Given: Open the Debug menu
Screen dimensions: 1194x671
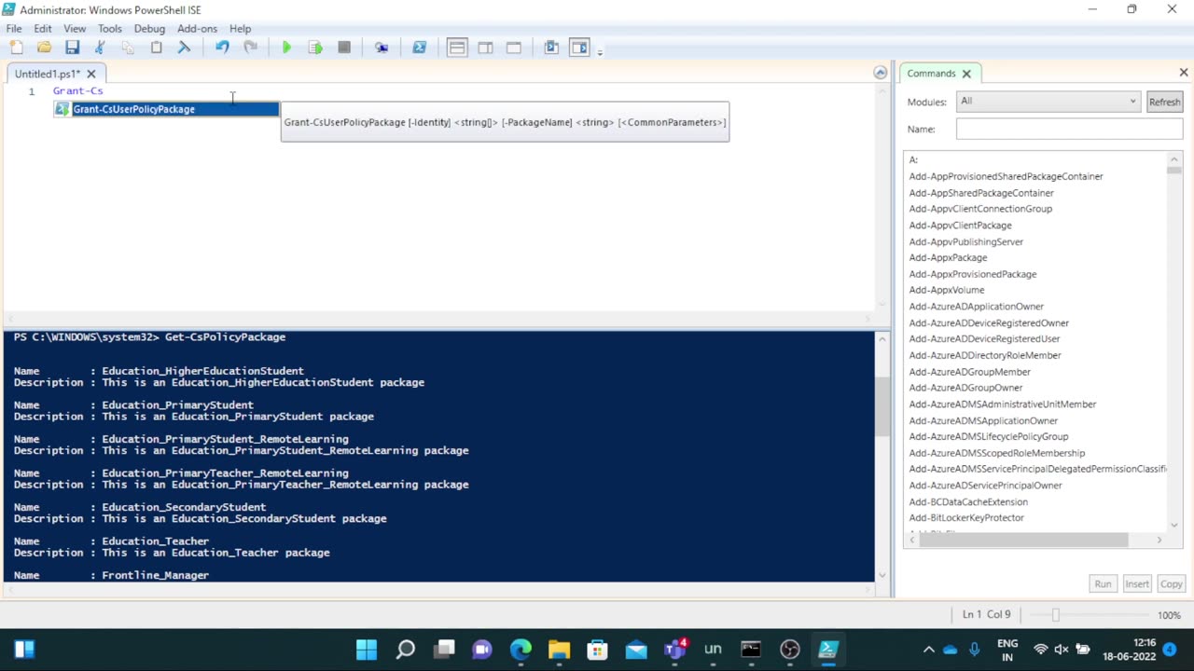Looking at the screenshot, I should coord(149,29).
